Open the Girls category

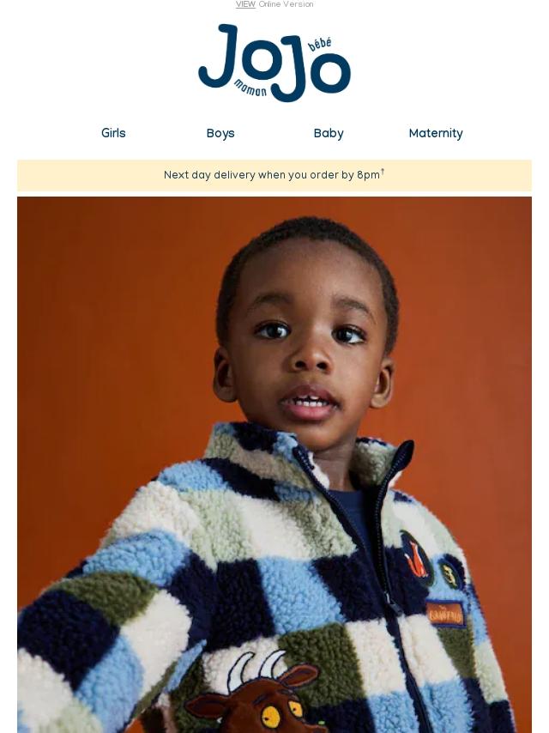(x=113, y=133)
